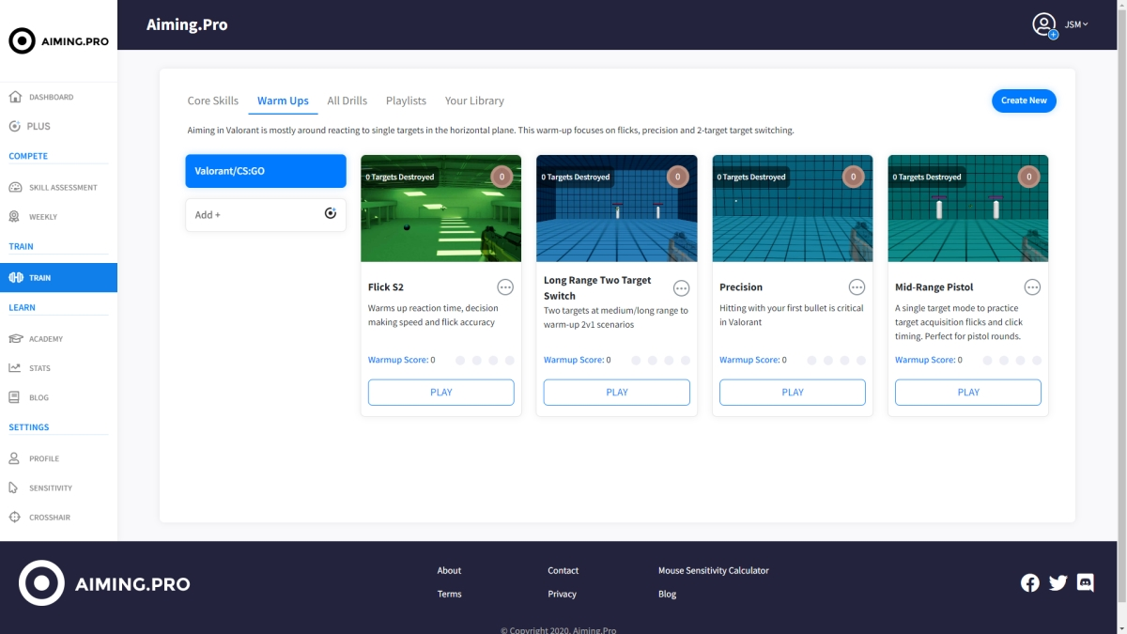The image size is (1127, 634).
Task: Click the Weekly medal icon
Action: click(x=14, y=216)
